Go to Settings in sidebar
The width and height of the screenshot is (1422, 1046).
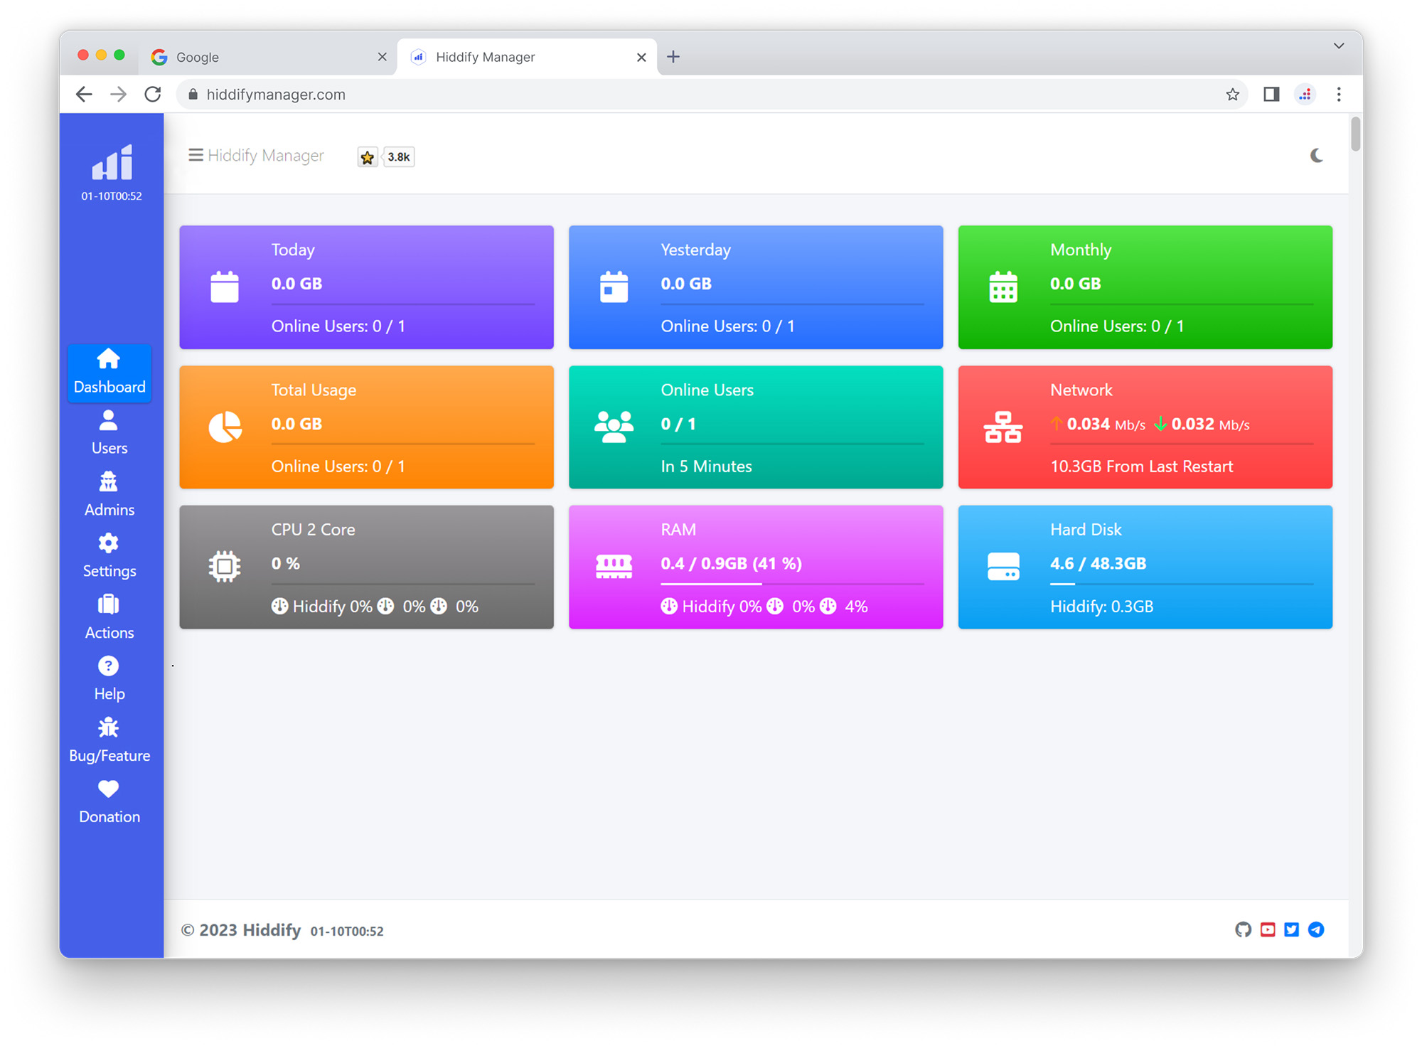[x=109, y=555]
